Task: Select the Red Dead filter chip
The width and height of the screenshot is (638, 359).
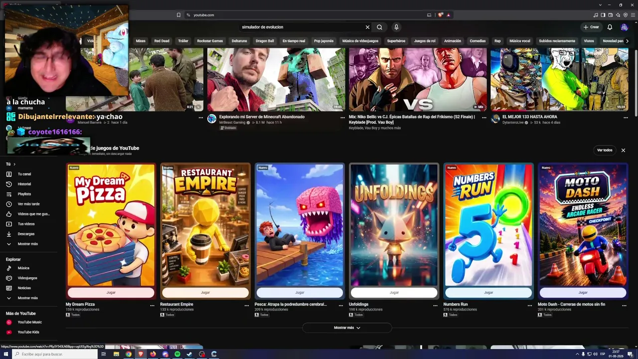Action: pyautogui.click(x=161, y=41)
